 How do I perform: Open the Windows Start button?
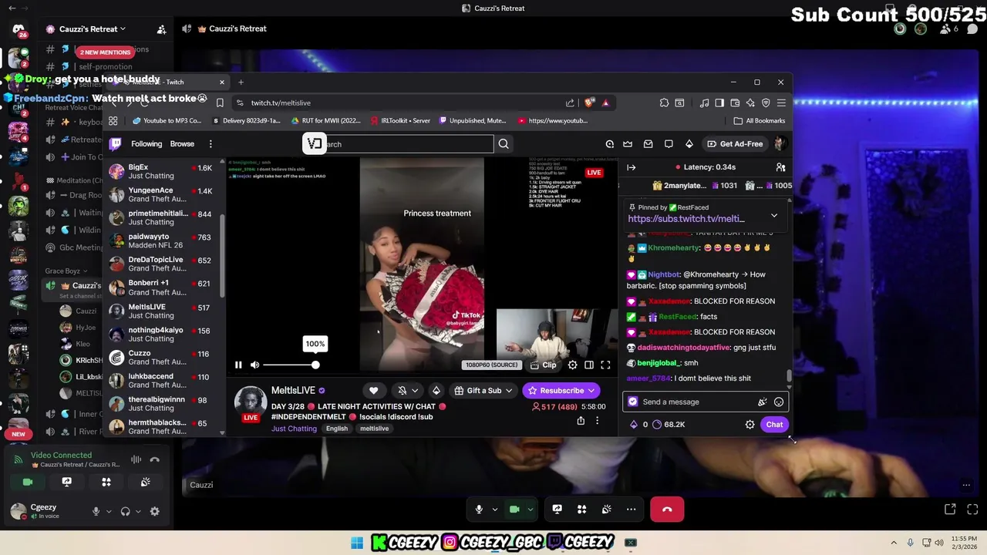tap(356, 543)
